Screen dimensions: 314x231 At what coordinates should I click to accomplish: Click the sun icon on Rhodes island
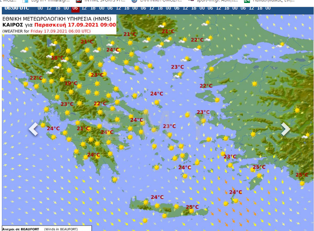coord(259,175)
